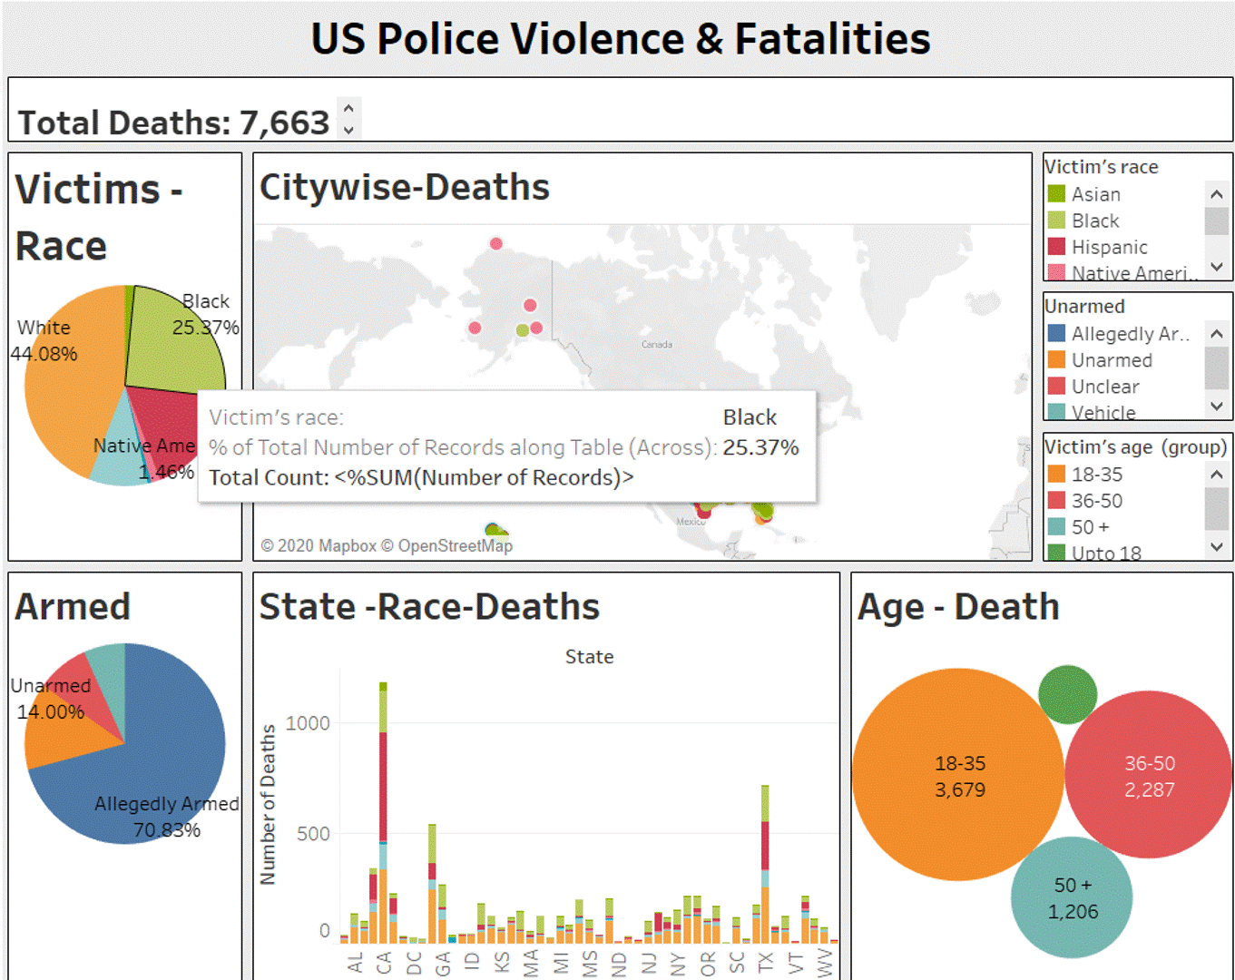This screenshot has height=980, width=1235.
Task: Choose Unarmed orange legend entry
Action: click(1111, 360)
